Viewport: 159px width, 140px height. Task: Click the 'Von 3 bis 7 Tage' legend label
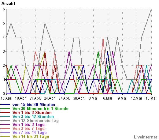coord(28,128)
